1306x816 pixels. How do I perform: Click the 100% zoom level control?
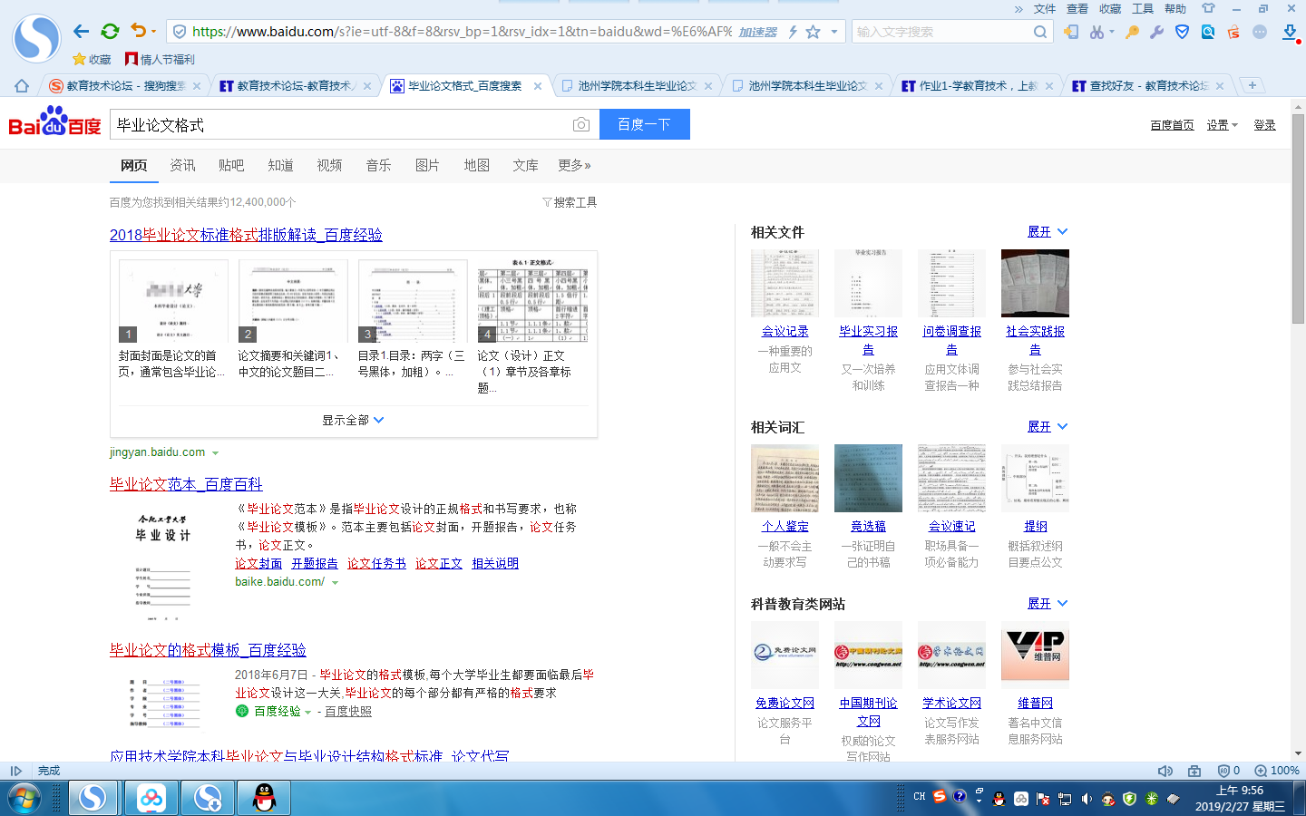(x=1277, y=771)
